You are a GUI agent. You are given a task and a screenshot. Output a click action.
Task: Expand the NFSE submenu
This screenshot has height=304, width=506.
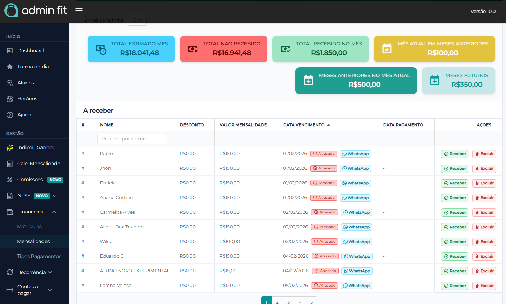[x=55, y=196]
